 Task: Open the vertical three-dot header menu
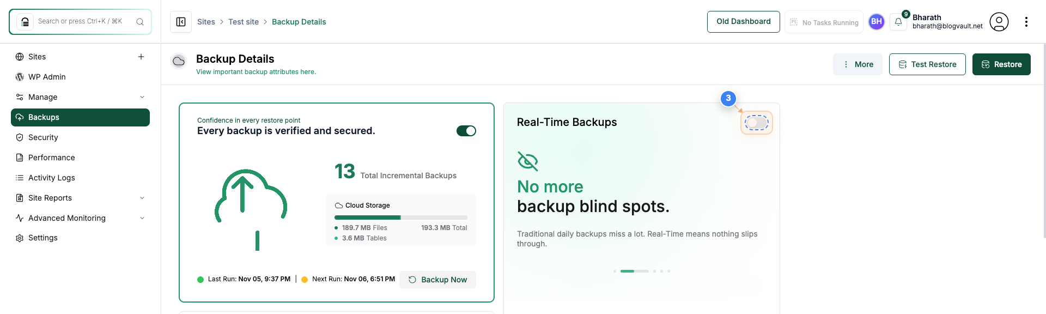1026,22
